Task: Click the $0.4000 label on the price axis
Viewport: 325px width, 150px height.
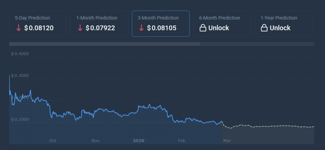Action: [20, 54]
